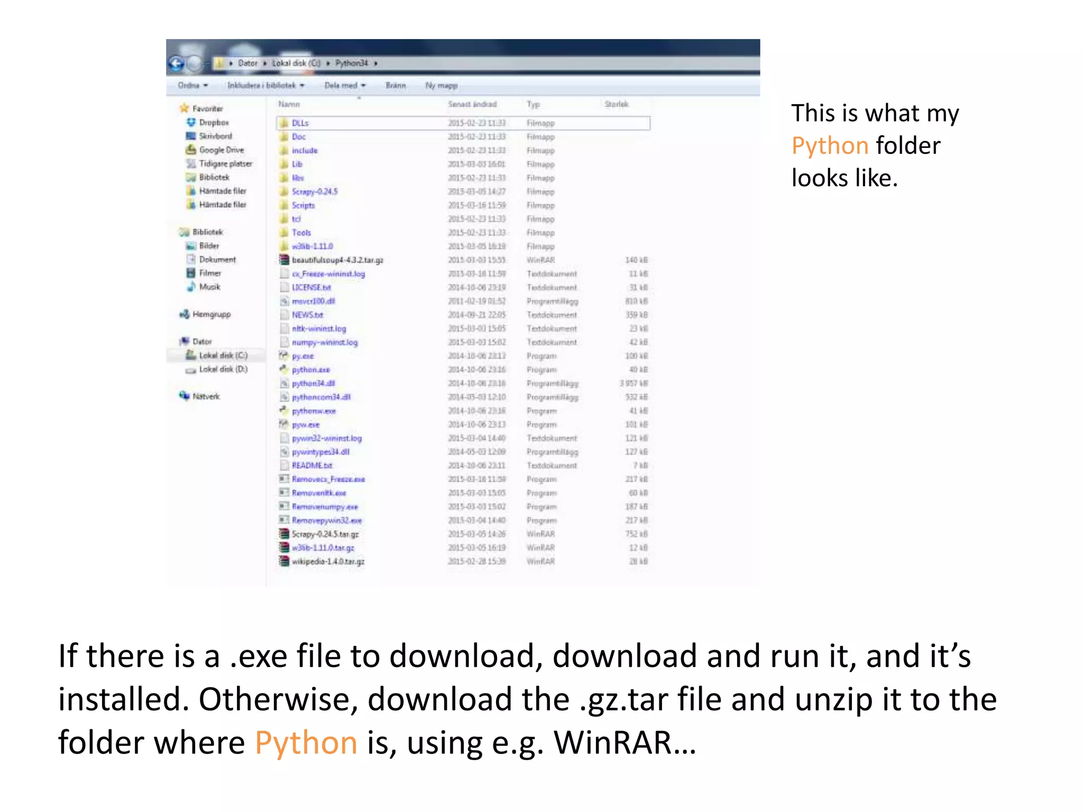Image resolution: width=1083 pixels, height=812 pixels.
Task: Select Lokal disk (C:) in address breadcrumb
Action: 296,63
